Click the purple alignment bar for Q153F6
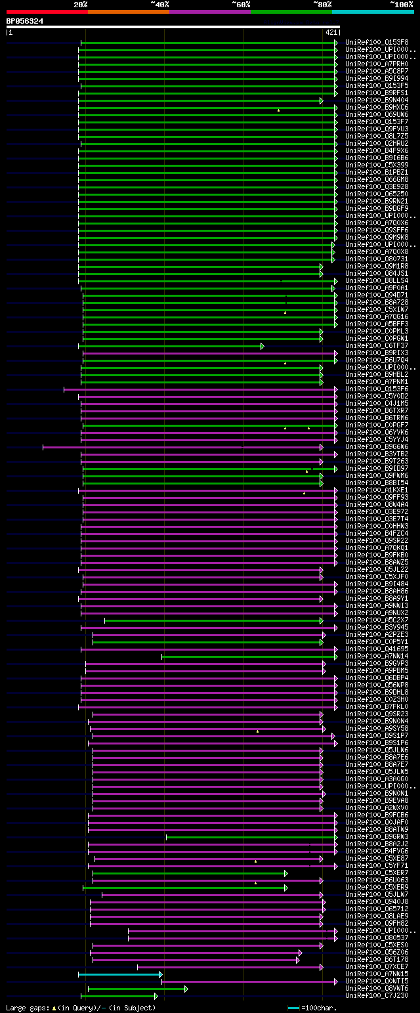Screen dimensions: 420x1013 pos(201,389)
